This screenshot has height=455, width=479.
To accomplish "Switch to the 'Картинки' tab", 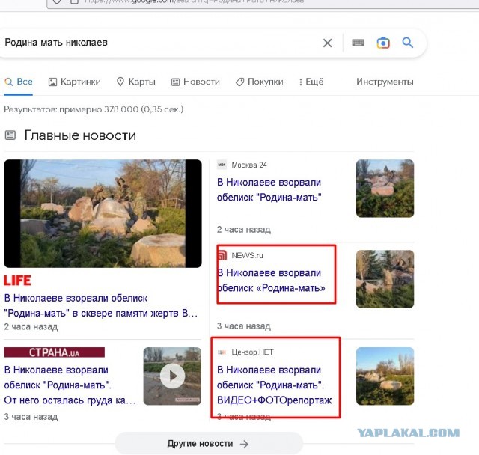I will [75, 82].
